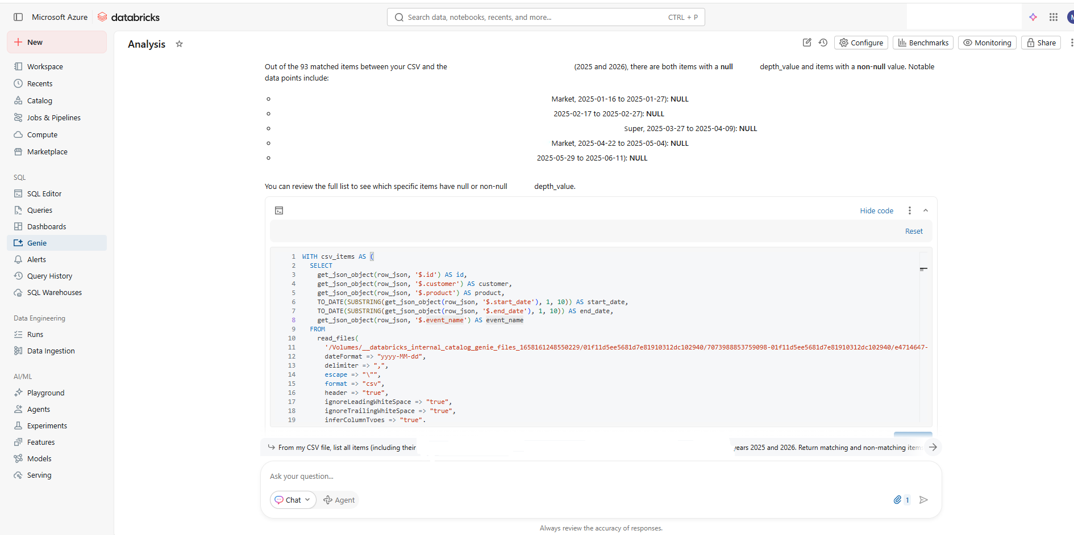Click the Databricks Assistant sparkle icon
Viewport: 1074px width, 535px height.
click(1033, 17)
